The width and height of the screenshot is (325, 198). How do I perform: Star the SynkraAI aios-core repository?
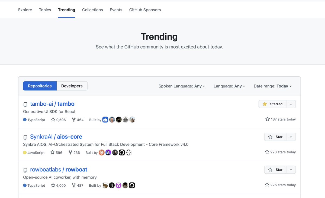pyautogui.click(x=275, y=137)
